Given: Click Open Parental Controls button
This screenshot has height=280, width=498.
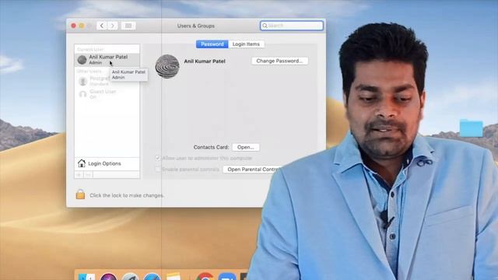Looking at the screenshot, I should [252, 170].
